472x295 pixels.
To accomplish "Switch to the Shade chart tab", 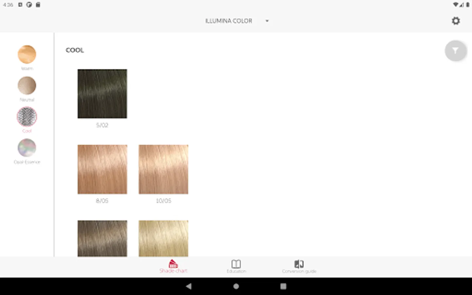I will pos(173,266).
